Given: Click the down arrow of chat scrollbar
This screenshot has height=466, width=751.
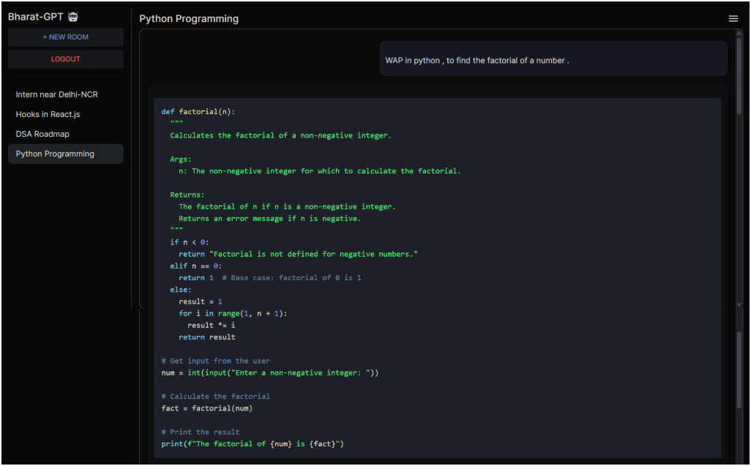Looking at the screenshot, I should click(739, 304).
